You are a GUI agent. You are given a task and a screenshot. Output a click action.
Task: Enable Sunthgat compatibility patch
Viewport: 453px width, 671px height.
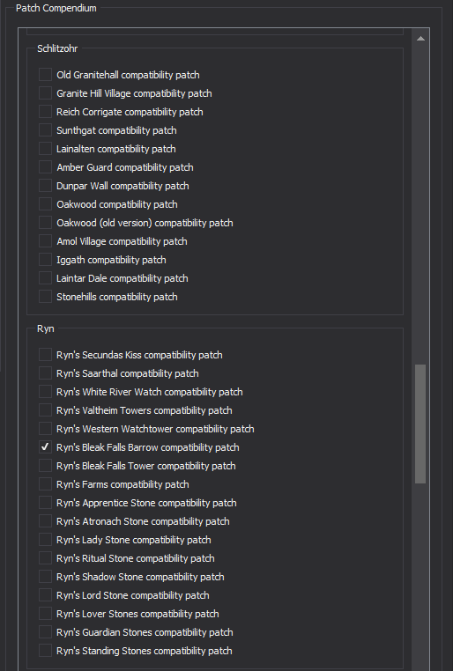45,129
